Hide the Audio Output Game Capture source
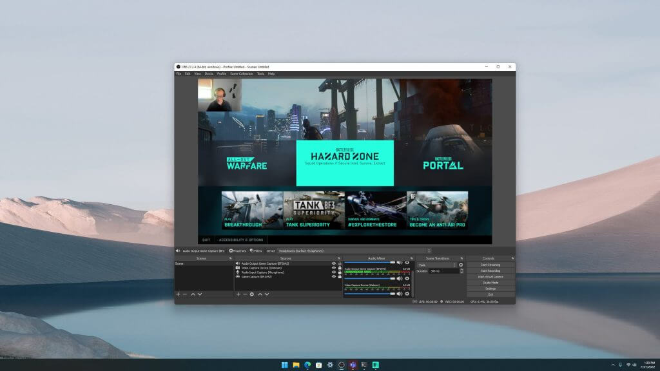 334,263
